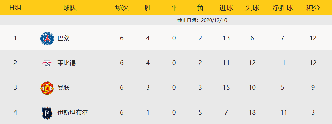Click the 球队 column header
332x124 pixels.
click(69, 8)
